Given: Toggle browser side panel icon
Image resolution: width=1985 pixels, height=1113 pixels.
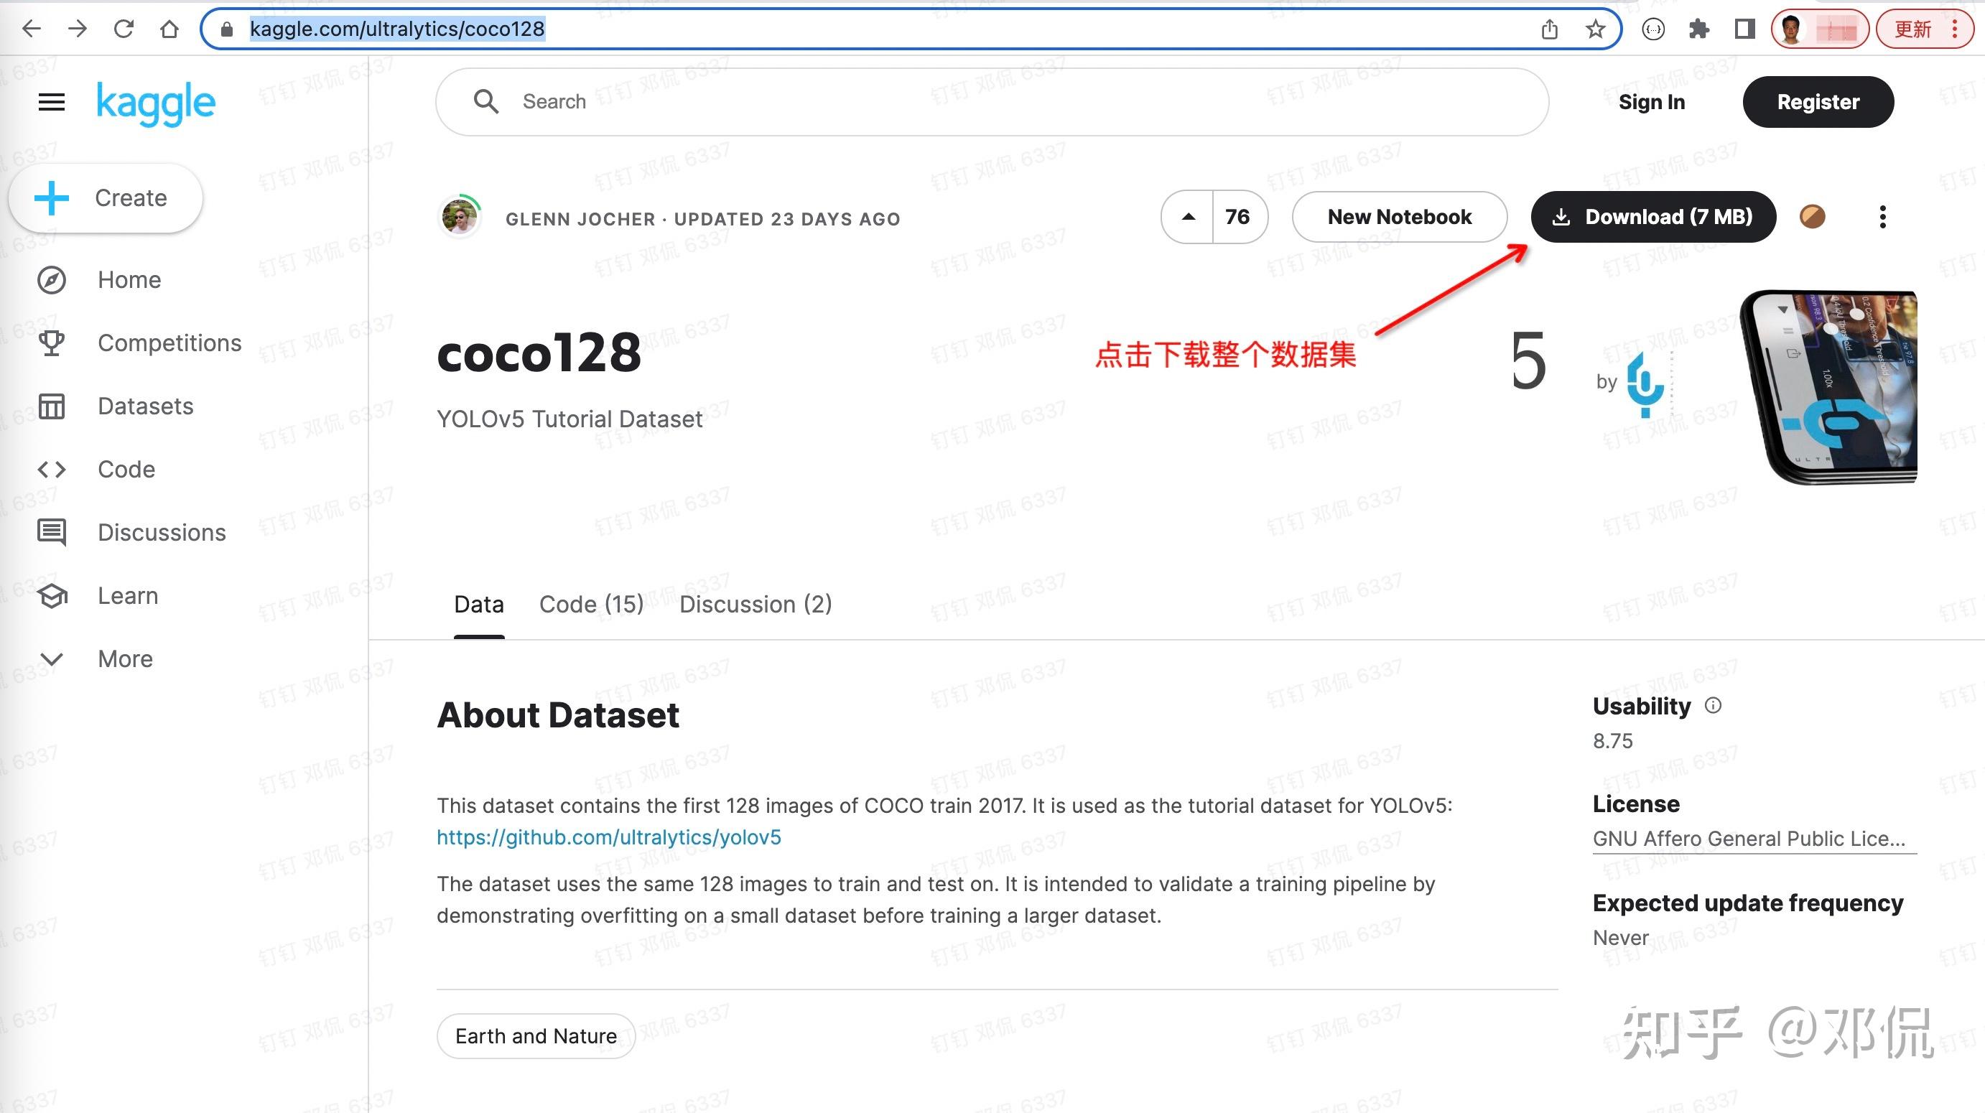Looking at the screenshot, I should (x=1744, y=29).
